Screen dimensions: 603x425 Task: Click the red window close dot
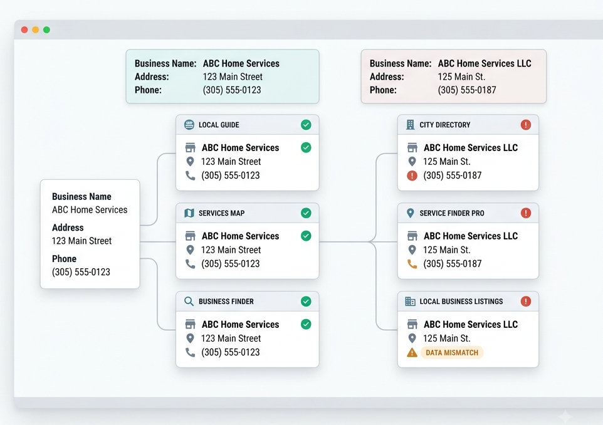(x=24, y=30)
